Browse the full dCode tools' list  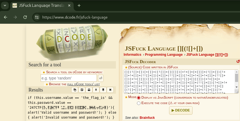(x=83, y=84)
